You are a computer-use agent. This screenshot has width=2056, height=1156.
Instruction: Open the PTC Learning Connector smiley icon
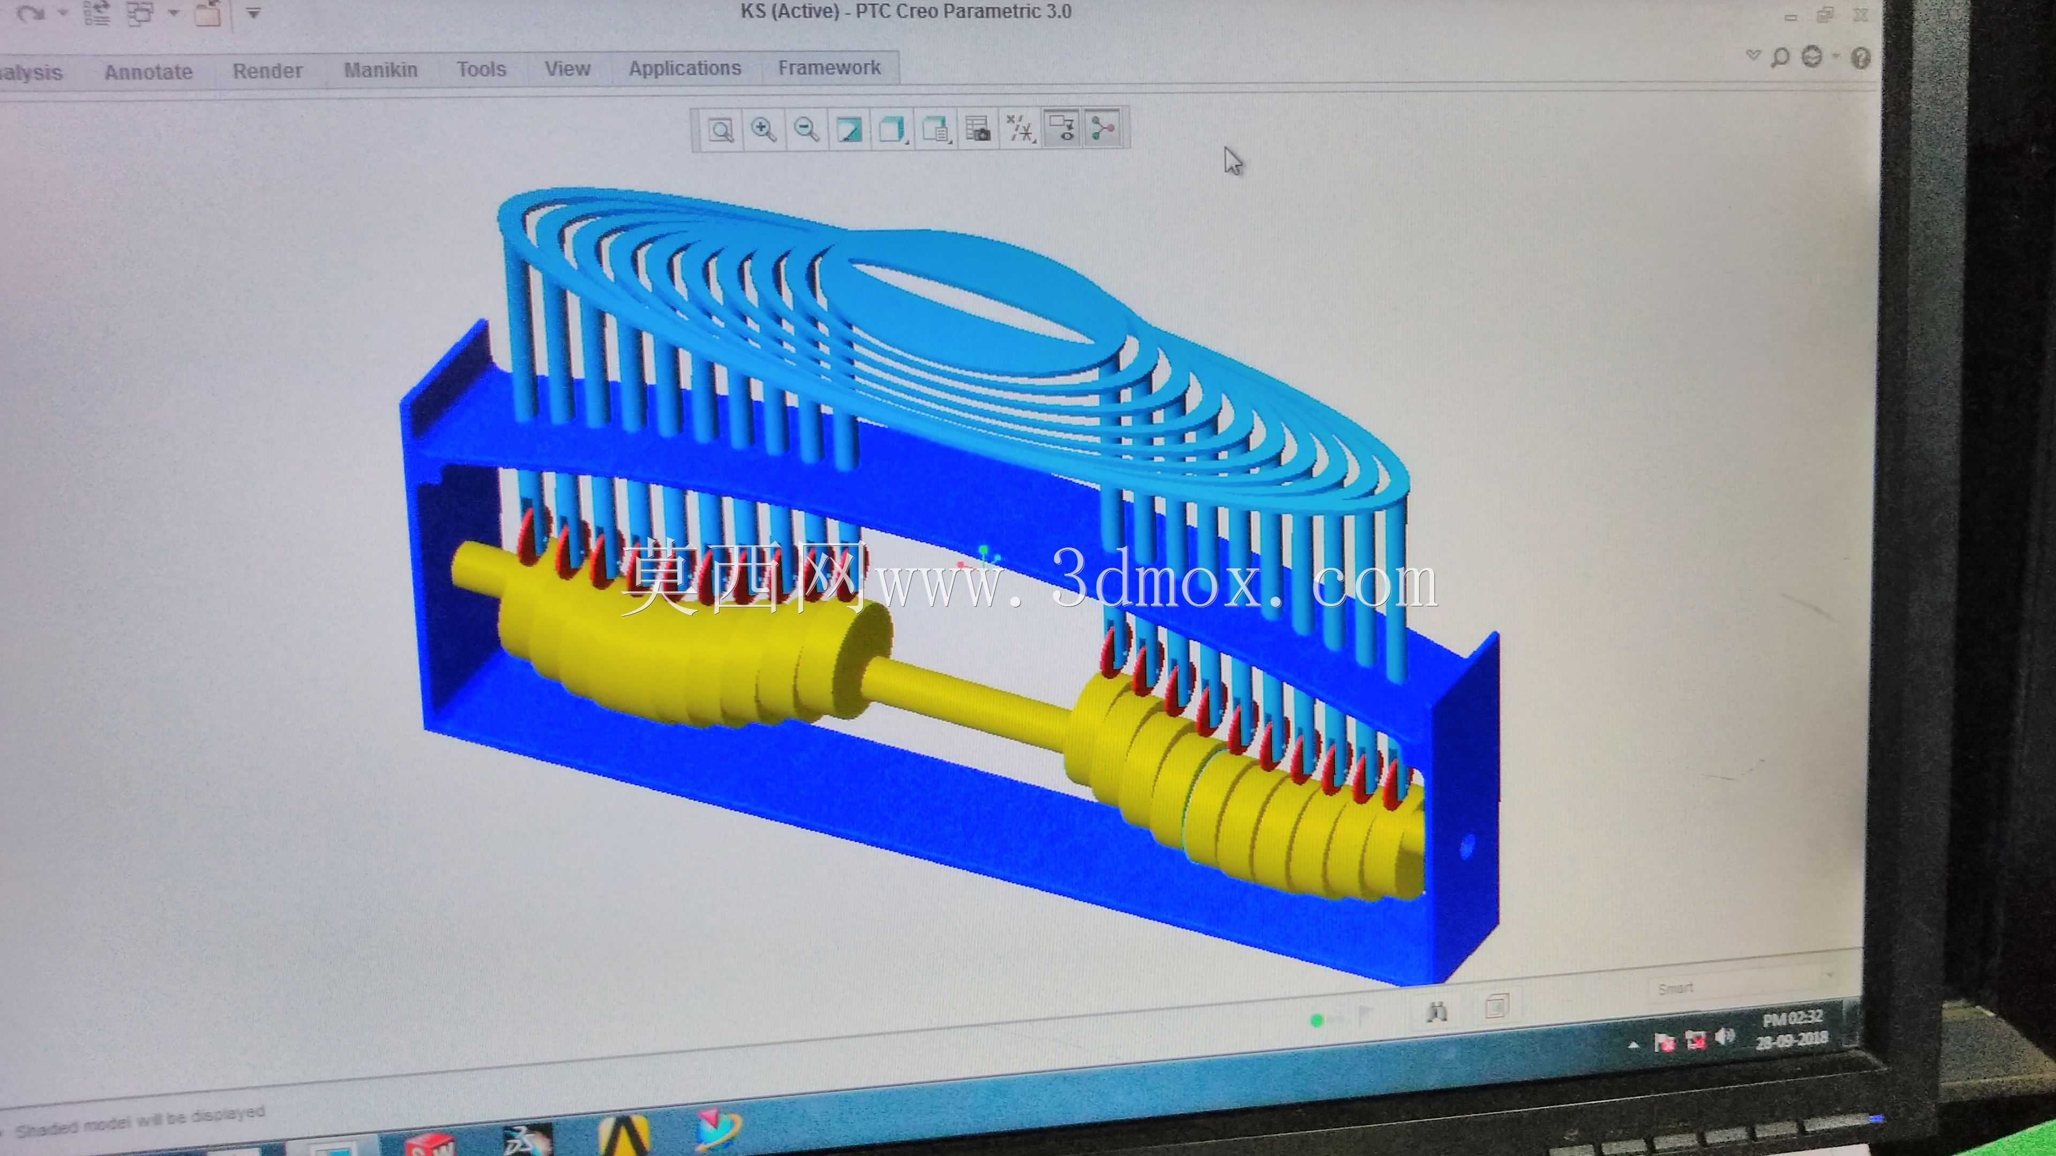click(x=1812, y=57)
